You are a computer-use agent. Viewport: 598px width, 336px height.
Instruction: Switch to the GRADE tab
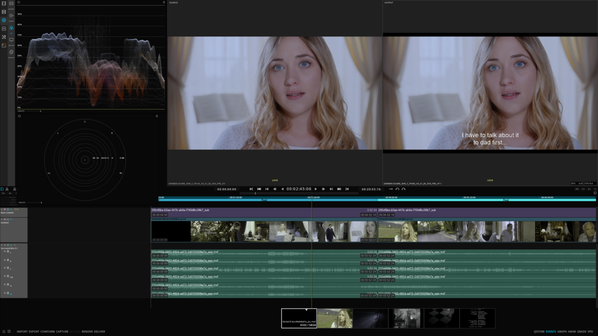(582, 331)
